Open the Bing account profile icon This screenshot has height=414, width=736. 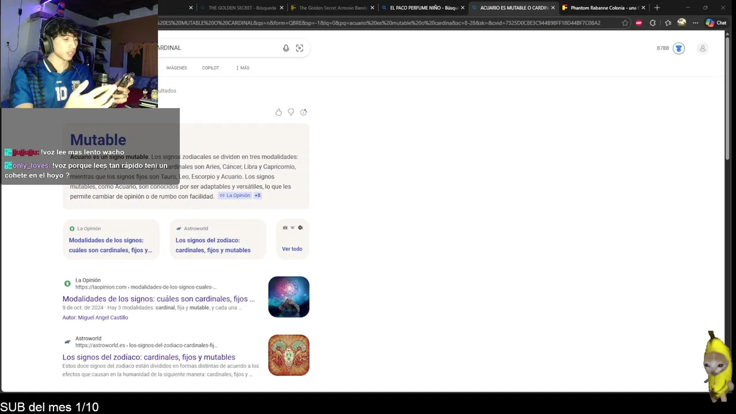[x=703, y=48]
